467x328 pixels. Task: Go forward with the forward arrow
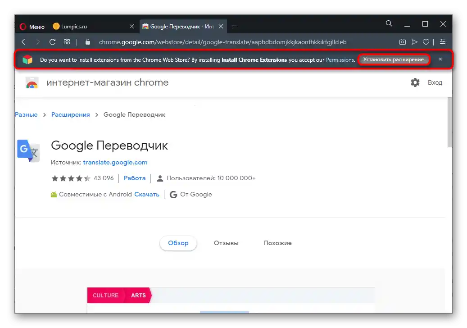tap(38, 42)
